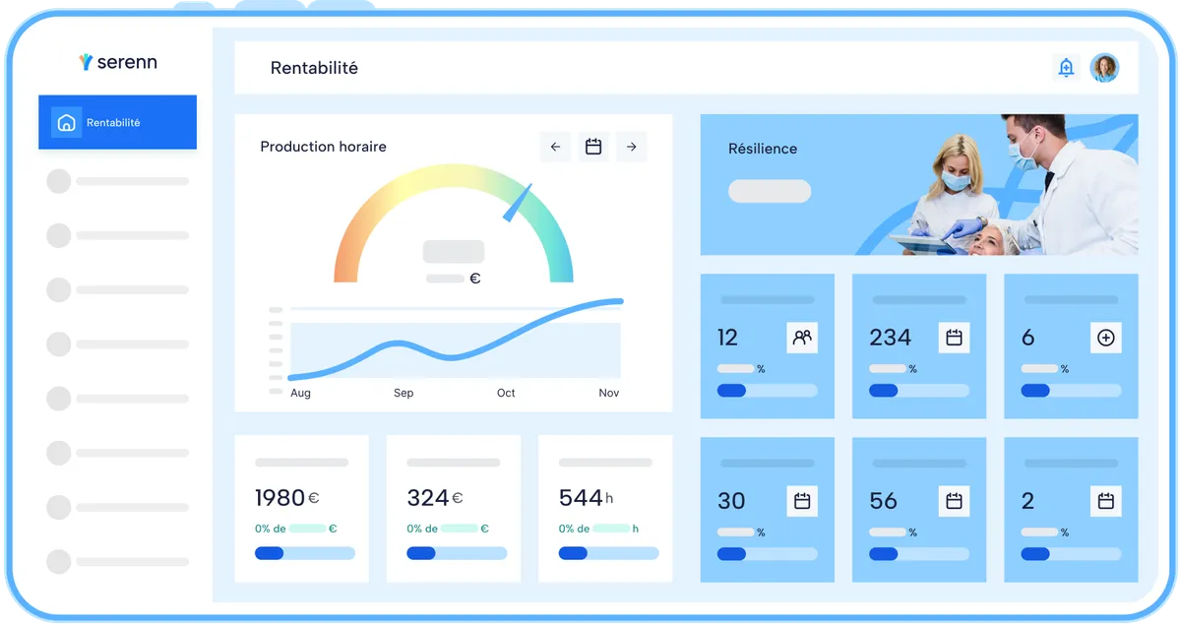
Task: Click the Production horaire gauge needle
Action: tap(517, 202)
